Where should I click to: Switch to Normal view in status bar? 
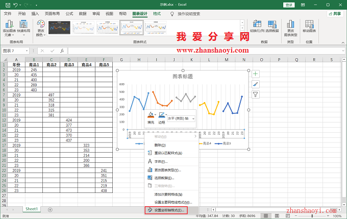(266, 215)
